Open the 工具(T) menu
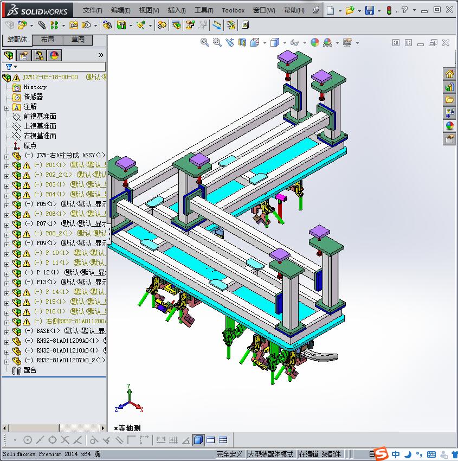Screen dimensions: 458x461 point(204,10)
